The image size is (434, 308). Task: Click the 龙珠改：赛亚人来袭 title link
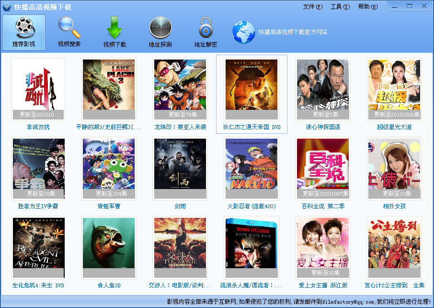180,127
